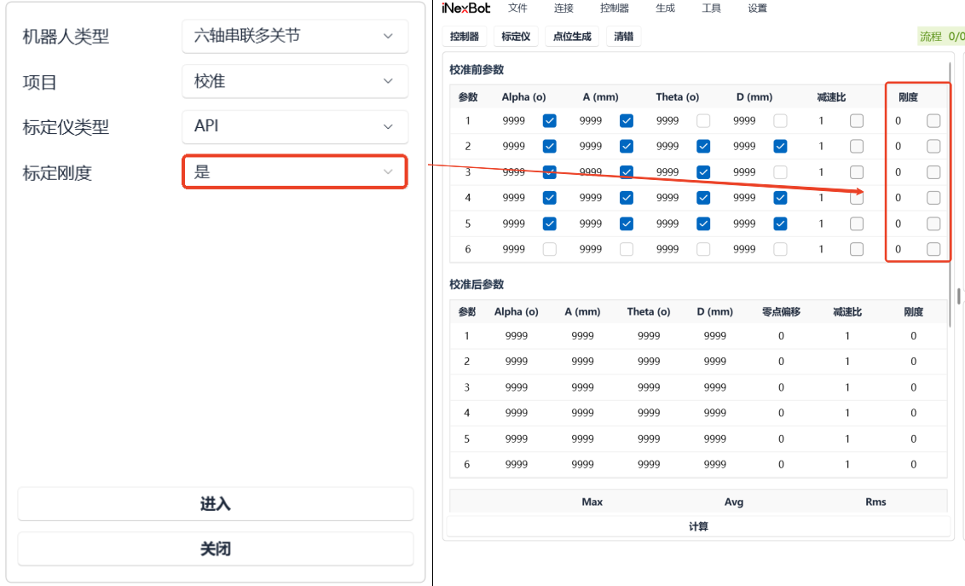Click 刚度 value in 校准后参数 row 6
The image size is (965, 586).
pos(913,464)
